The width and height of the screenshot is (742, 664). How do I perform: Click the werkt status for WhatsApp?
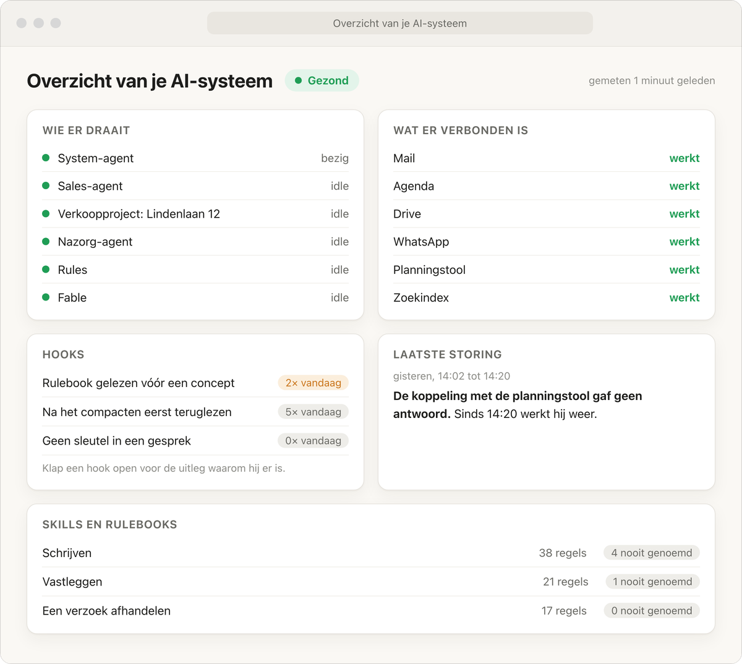pyautogui.click(x=684, y=242)
